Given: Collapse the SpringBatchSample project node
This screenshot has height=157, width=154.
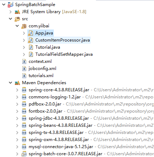Looking at the screenshot, I should pyautogui.click(x=4, y=5).
